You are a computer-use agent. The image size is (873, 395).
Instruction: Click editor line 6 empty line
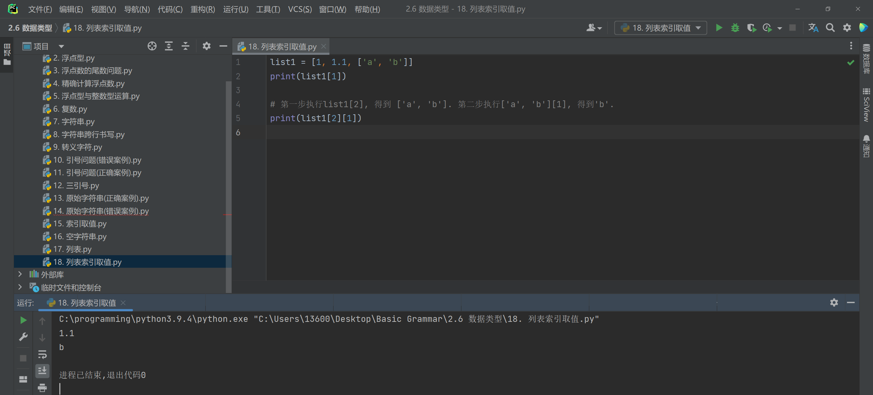coord(563,132)
